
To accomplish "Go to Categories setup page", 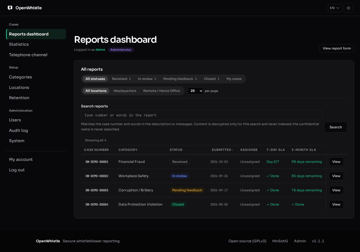I will (x=36, y=77).
